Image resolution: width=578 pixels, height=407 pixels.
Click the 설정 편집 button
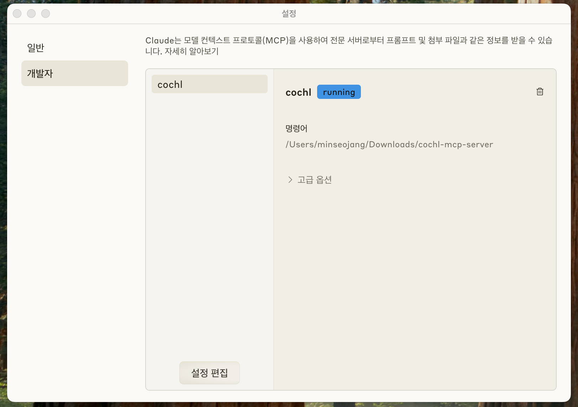[210, 373]
